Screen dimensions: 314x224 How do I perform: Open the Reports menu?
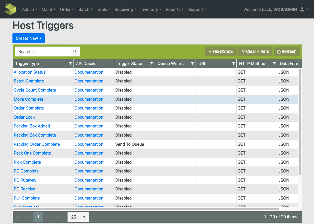[175, 9]
